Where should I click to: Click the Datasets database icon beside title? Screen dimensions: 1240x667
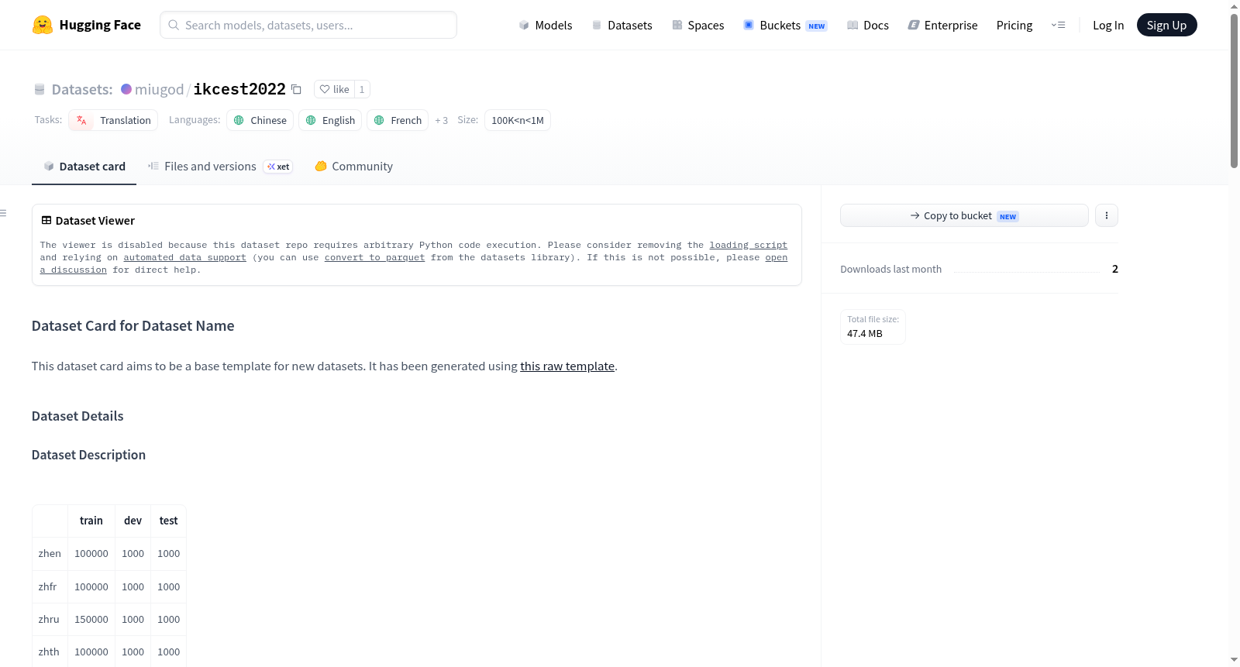pyautogui.click(x=40, y=89)
